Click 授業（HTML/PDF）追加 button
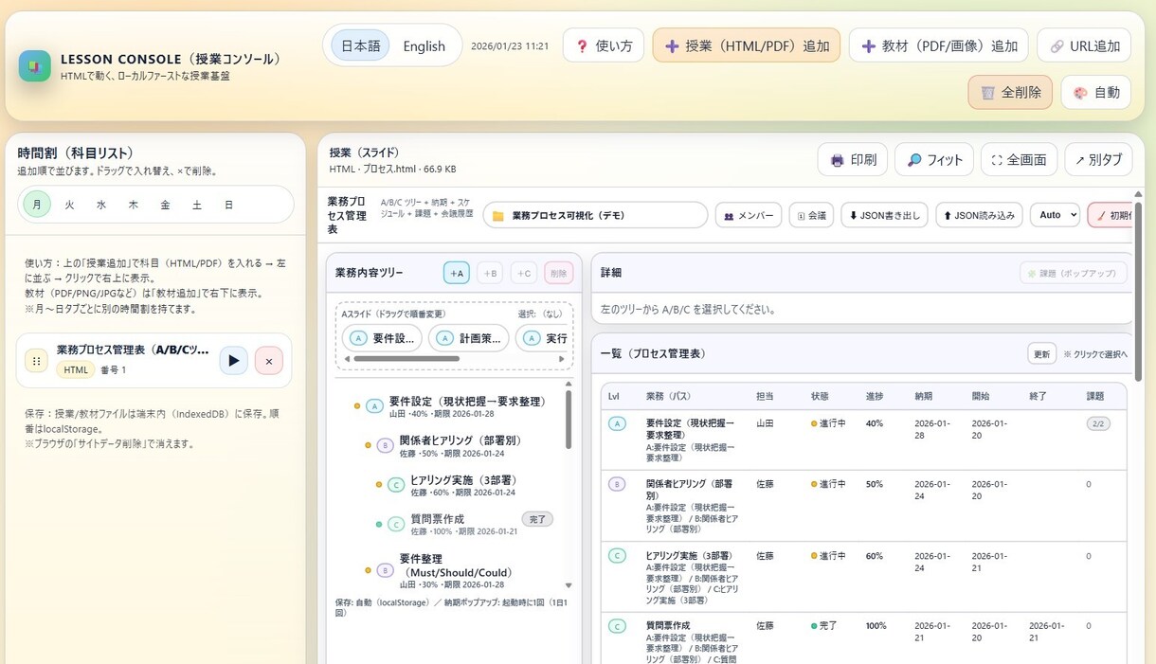Image resolution: width=1156 pixels, height=664 pixels. tap(747, 45)
